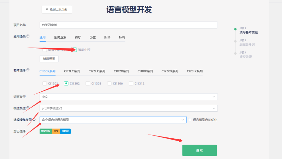This screenshot has height=159, width=282.
Task: Open the 选择操作类型 dropdown list
Action: (x=113, y=120)
